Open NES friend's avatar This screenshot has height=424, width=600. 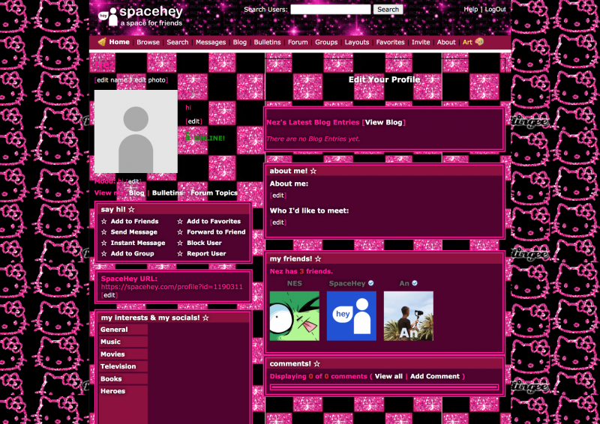point(294,316)
